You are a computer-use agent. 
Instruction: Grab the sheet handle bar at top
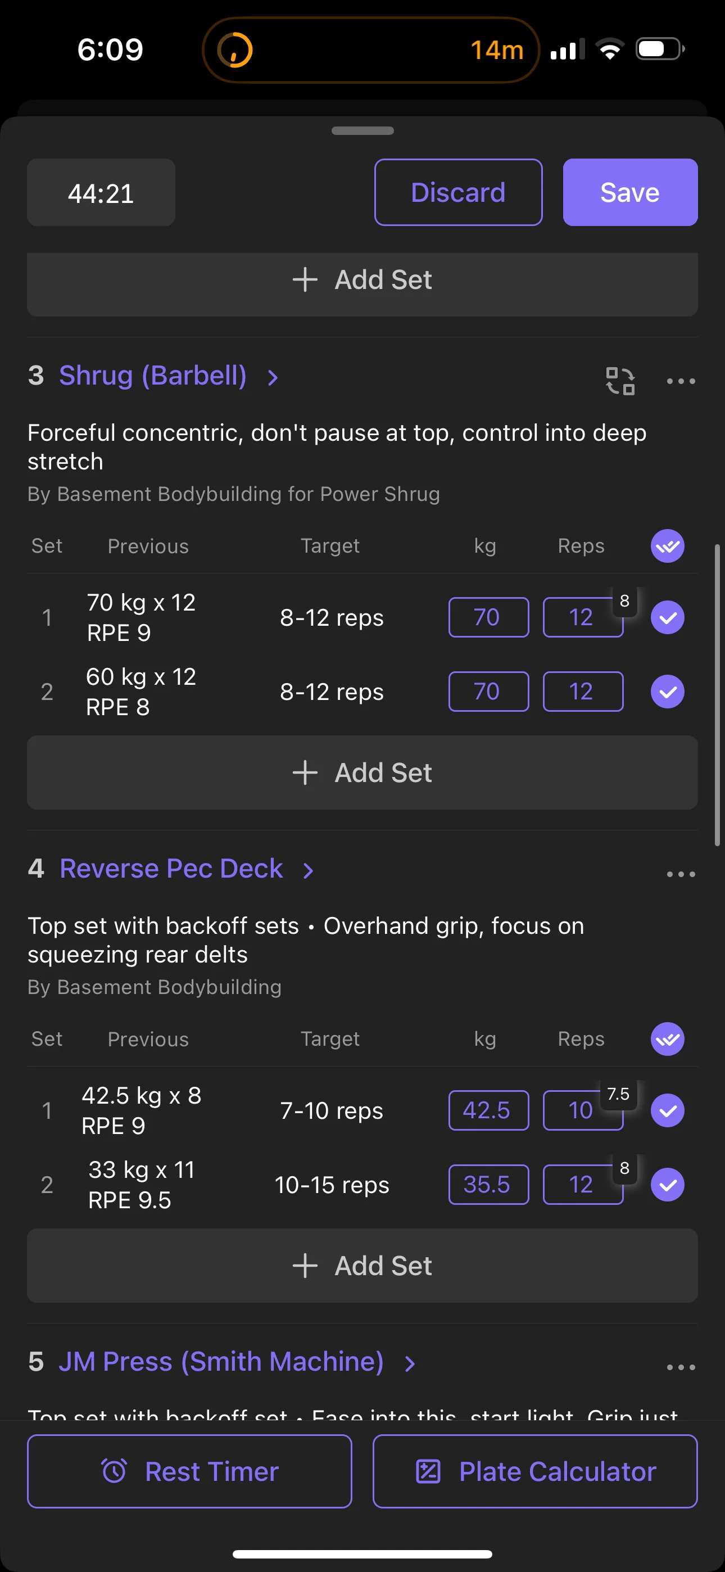point(362,130)
